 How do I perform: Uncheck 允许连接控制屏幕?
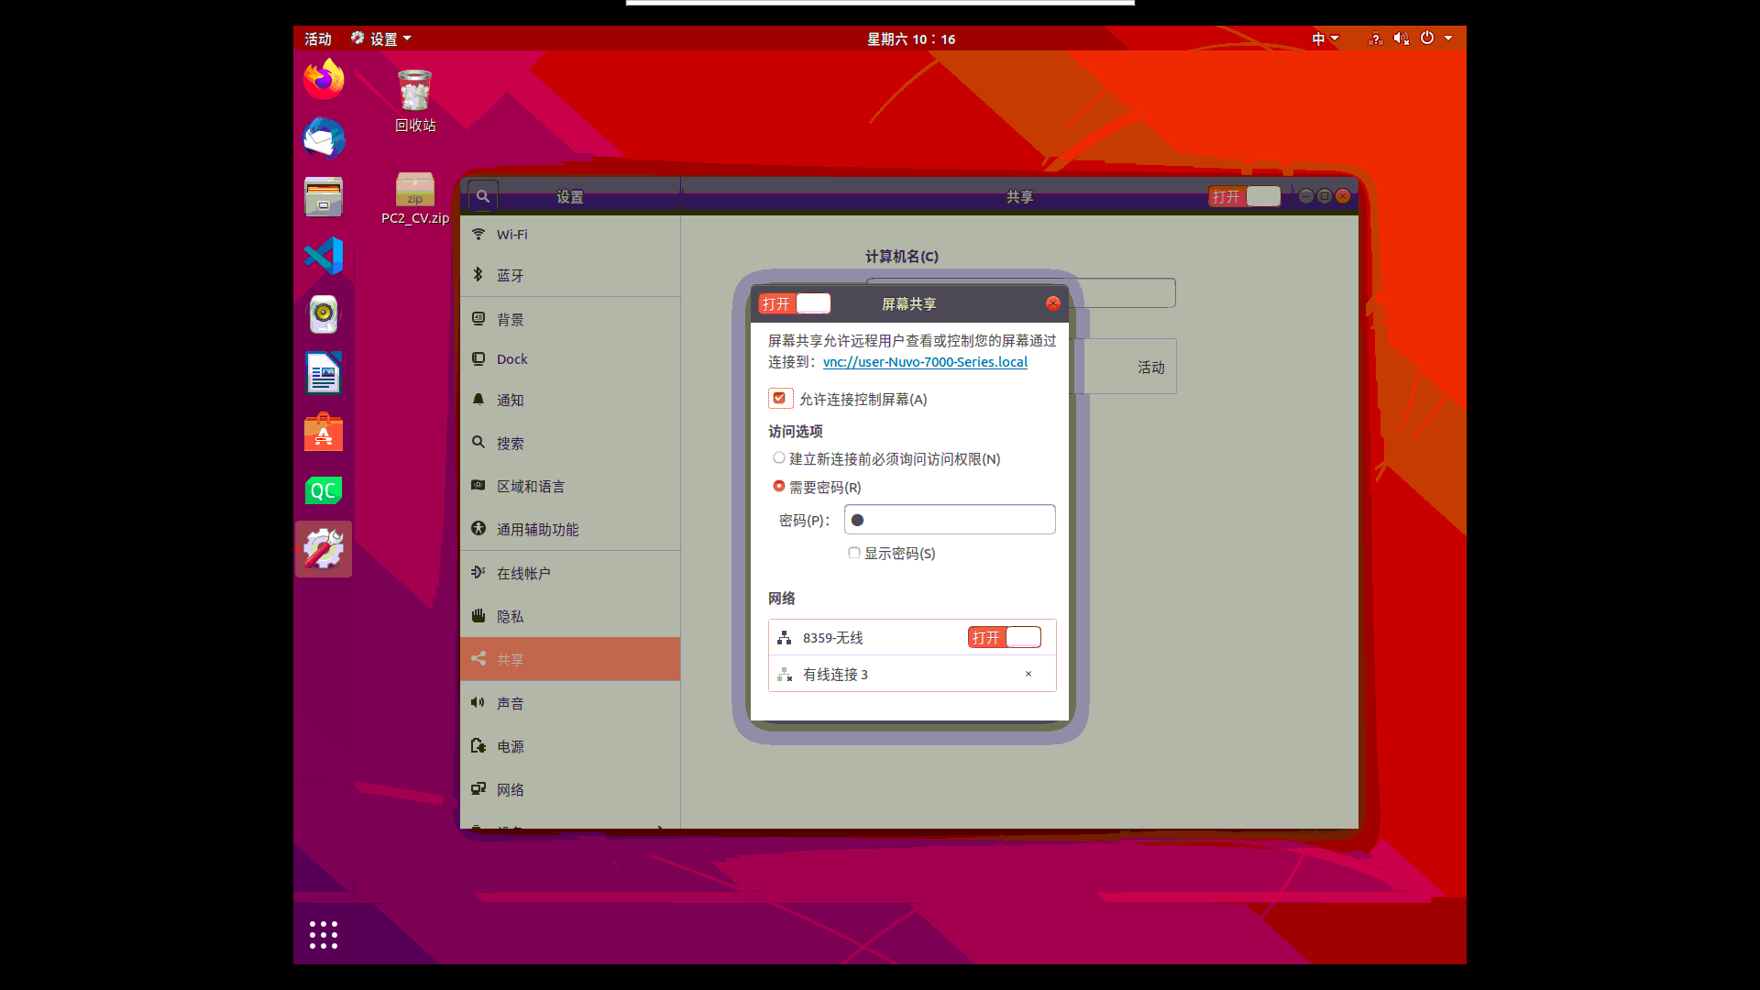[x=780, y=398]
